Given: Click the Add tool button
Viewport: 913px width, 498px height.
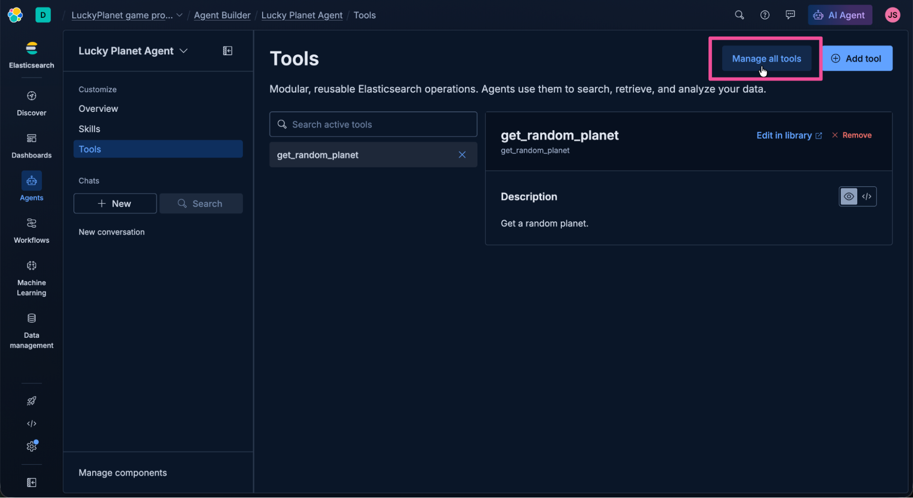Looking at the screenshot, I should click(x=857, y=58).
